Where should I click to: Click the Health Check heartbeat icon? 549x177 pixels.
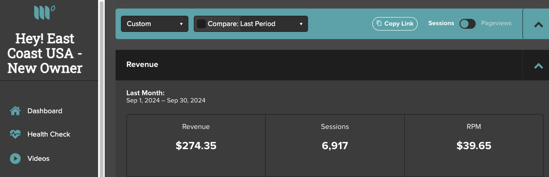15,134
